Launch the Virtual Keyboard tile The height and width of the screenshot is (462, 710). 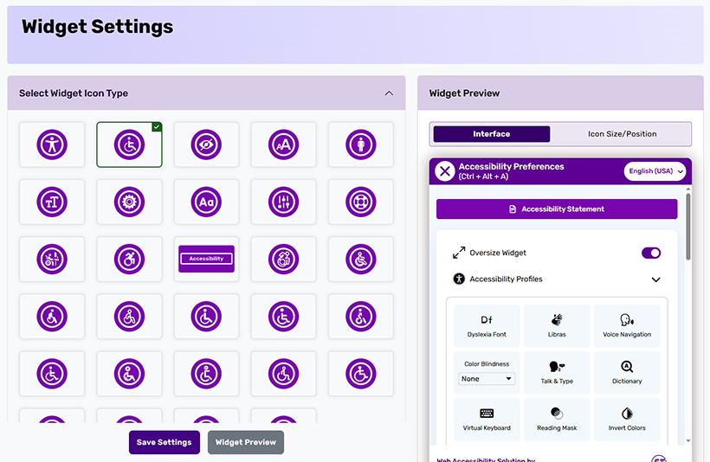pos(487,420)
